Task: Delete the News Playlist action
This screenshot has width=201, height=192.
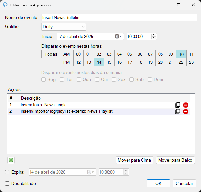Action: pos(186,111)
